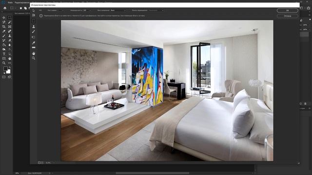Select the Zoom magnifier tool in the dialog
Image resolution: width=312 pixels, height=175 pixels.
34,58
